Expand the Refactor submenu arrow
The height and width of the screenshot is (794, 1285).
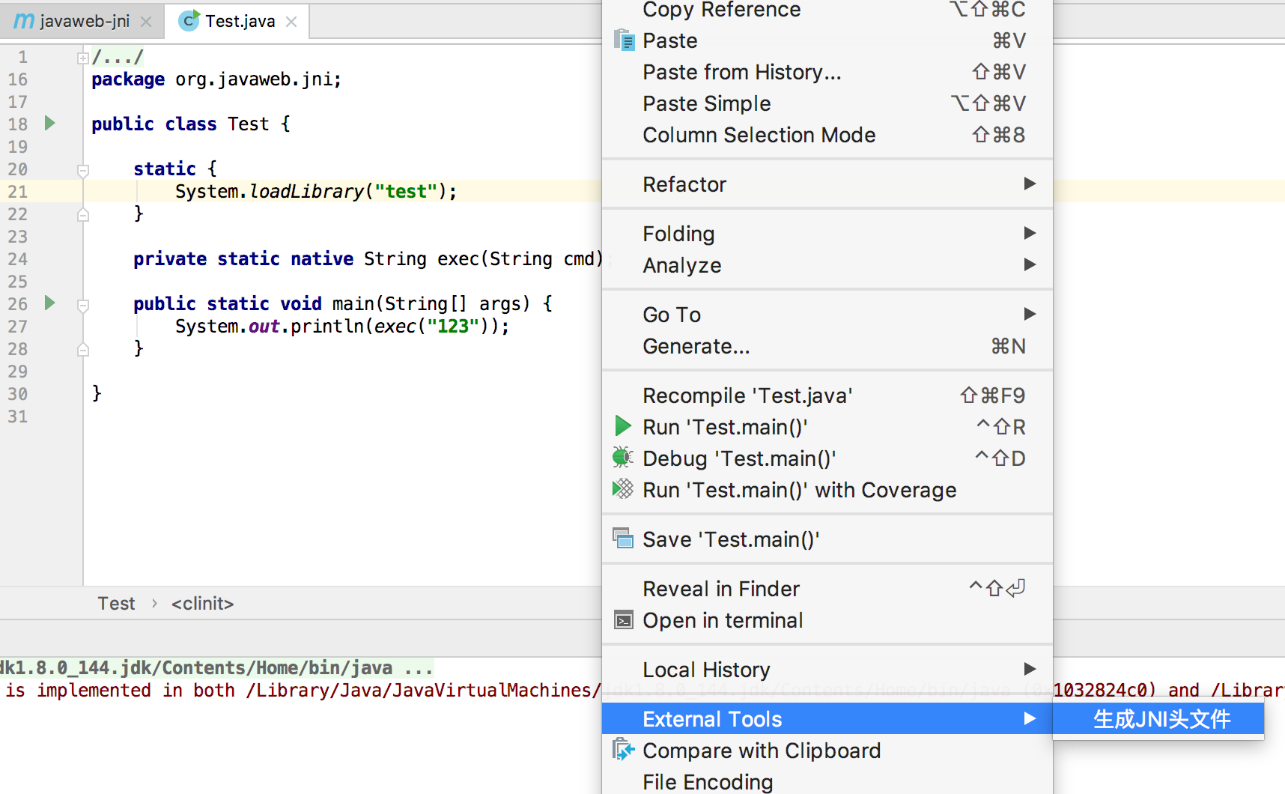point(1030,184)
